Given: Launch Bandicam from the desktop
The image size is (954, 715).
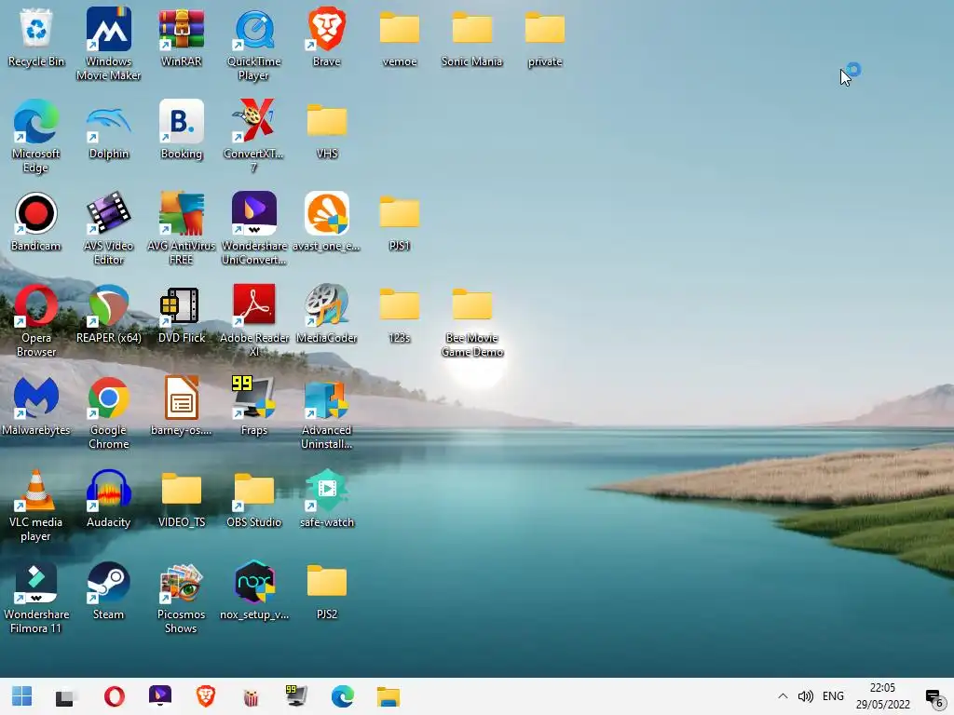Looking at the screenshot, I should click(x=36, y=222).
